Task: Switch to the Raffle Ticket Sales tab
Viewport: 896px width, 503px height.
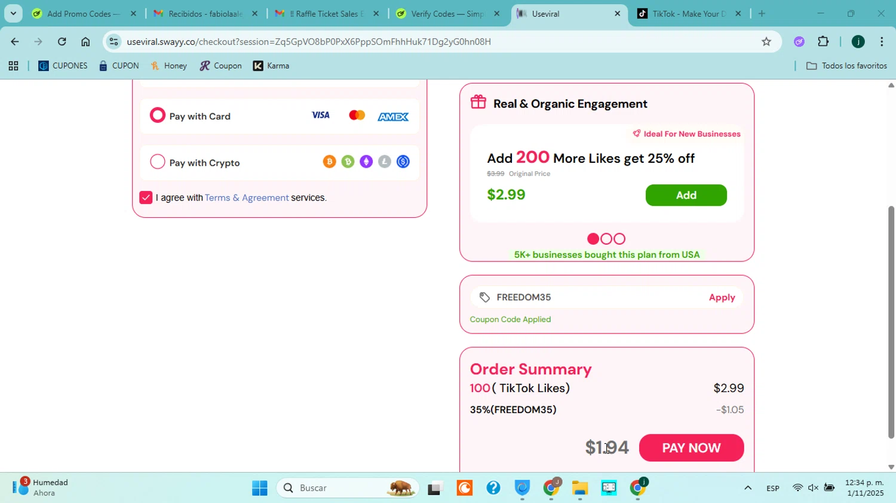Action: tap(326, 13)
